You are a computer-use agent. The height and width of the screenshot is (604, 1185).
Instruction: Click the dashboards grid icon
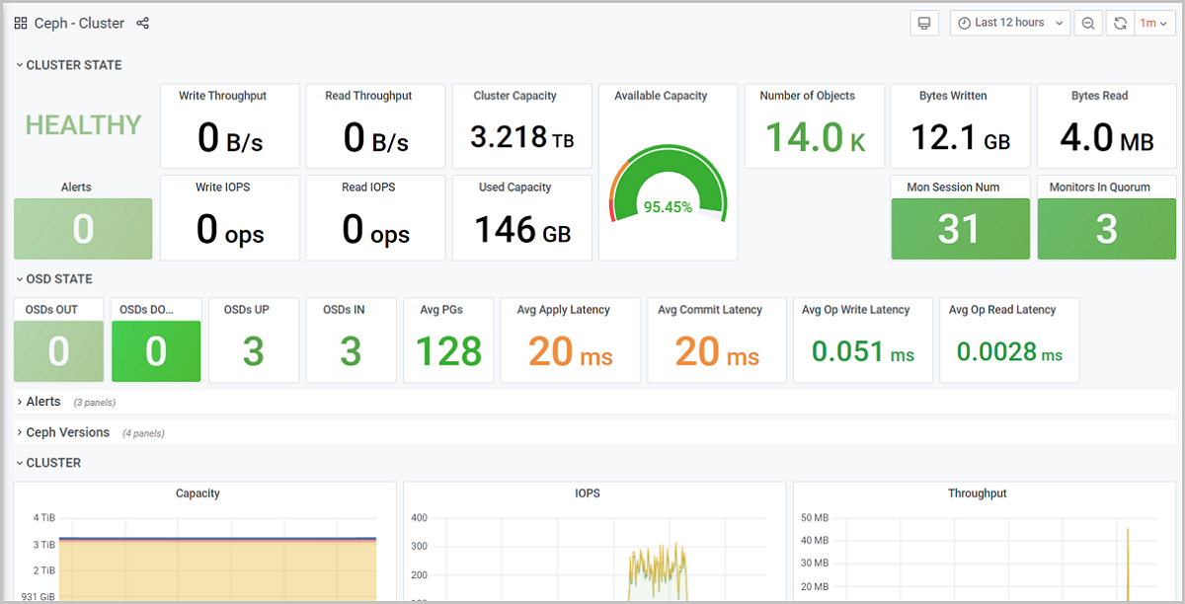pos(21,23)
